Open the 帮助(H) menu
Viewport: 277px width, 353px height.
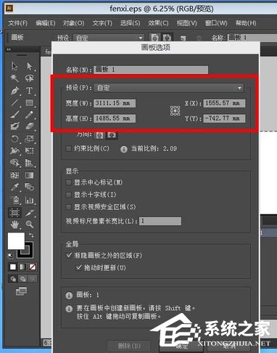(x=246, y=23)
